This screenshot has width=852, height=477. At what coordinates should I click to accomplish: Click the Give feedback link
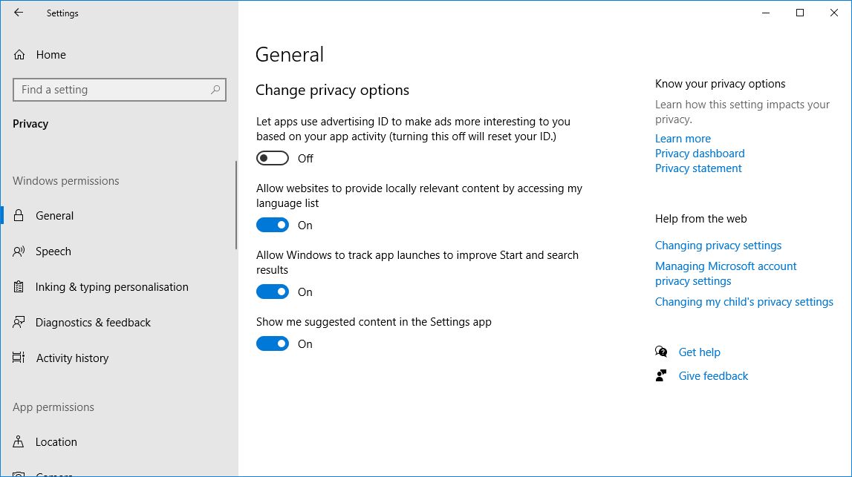click(x=713, y=375)
